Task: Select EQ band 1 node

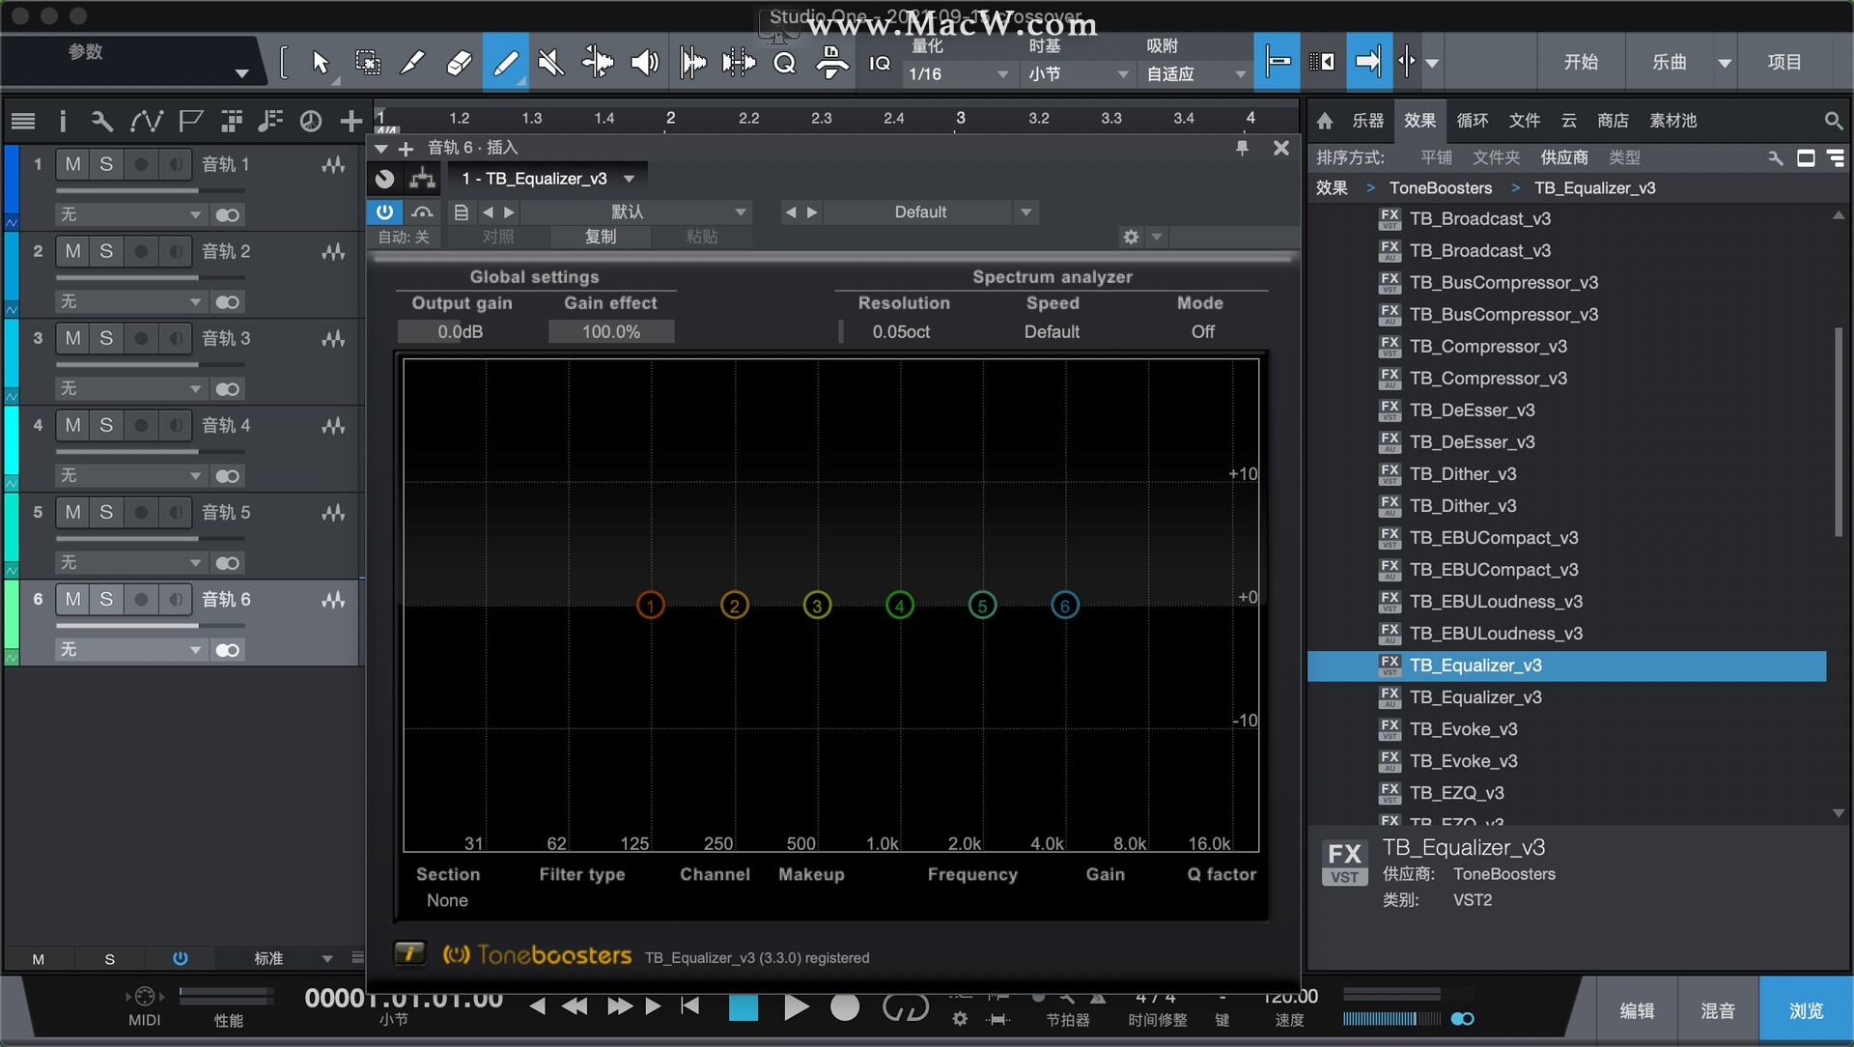Action: (x=651, y=606)
